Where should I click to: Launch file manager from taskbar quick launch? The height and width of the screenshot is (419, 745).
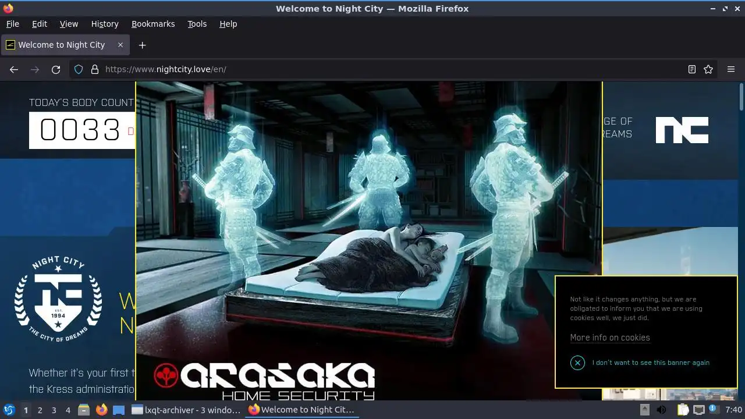tap(84, 410)
